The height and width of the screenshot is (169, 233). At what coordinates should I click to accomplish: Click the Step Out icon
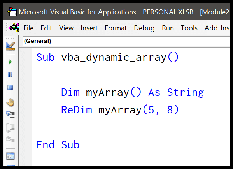click(10, 140)
